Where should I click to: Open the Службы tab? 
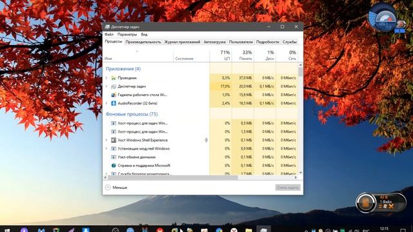pos(290,42)
